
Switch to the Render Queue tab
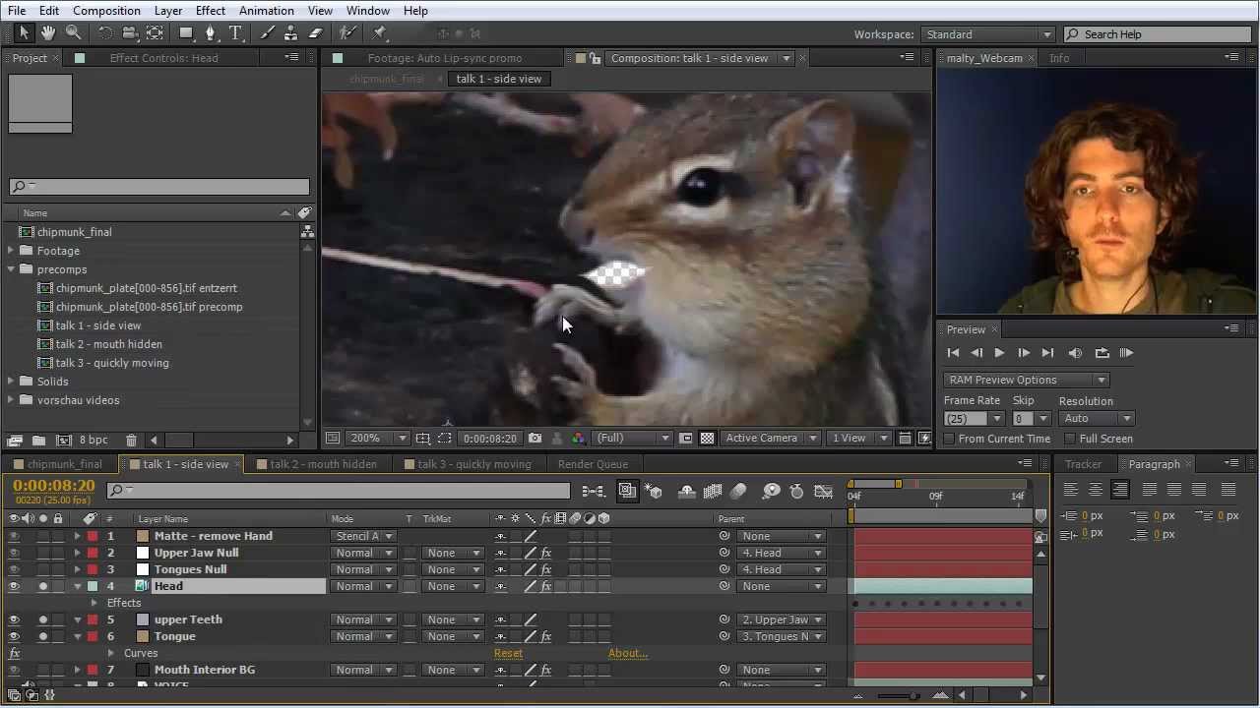[x=593, y=464]
